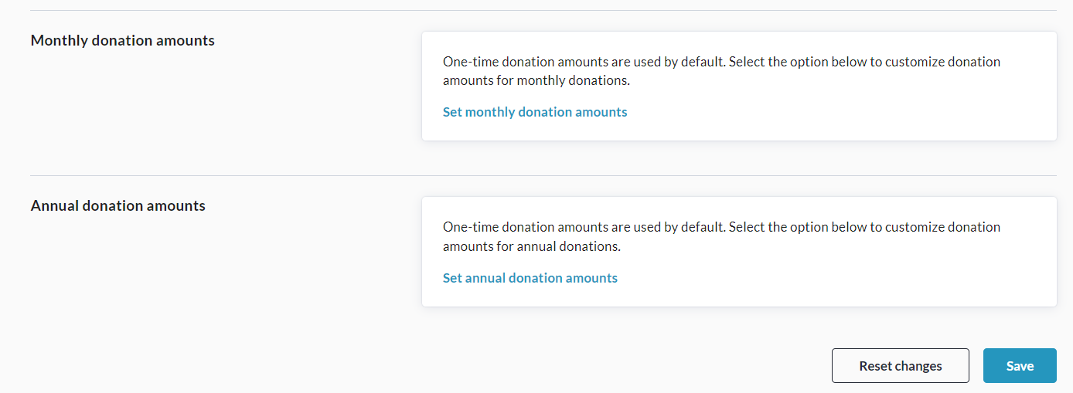The width and height of the screenshot is (1073, 393).
Task: Select the Annual donation amounts heading
Action: 118,206
